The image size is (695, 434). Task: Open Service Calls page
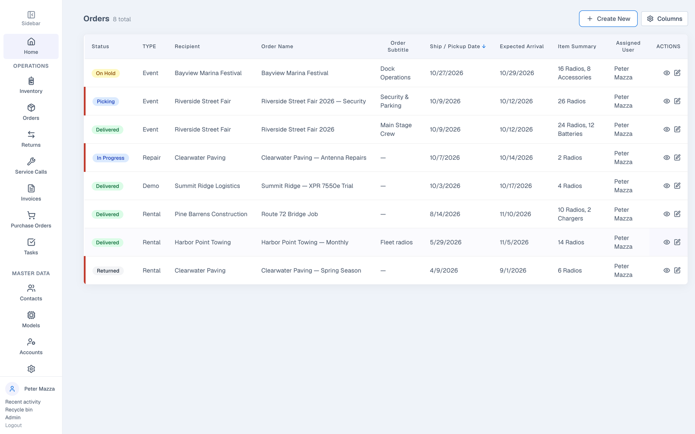[x=31, y=166]
